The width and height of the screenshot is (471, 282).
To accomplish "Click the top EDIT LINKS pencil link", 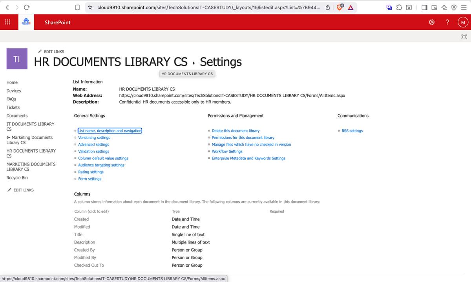I will 51,51.
